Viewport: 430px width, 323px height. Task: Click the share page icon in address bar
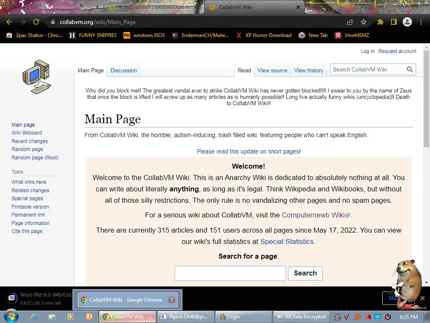(x=350, y=22)
